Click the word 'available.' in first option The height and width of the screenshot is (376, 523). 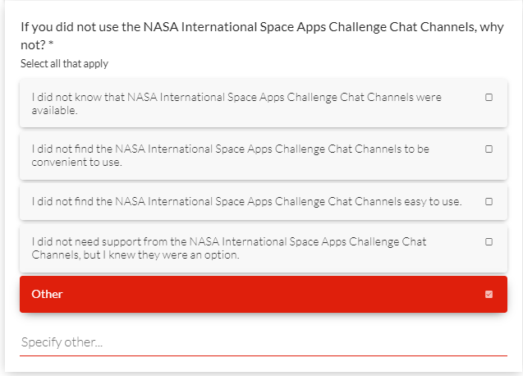coord(54,110)
